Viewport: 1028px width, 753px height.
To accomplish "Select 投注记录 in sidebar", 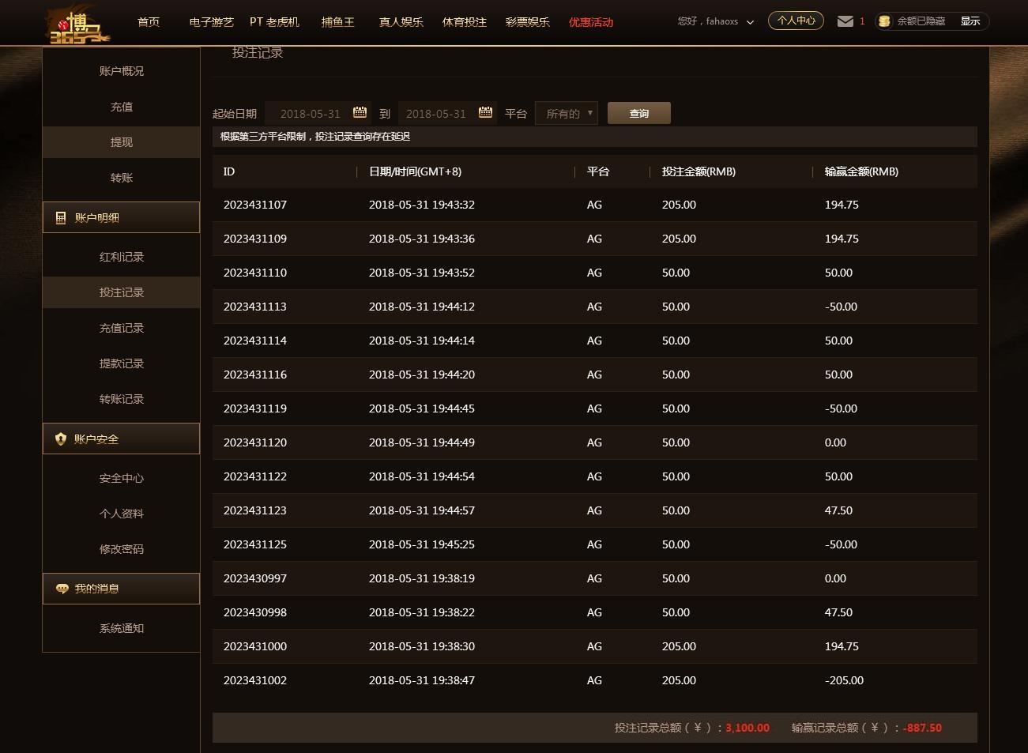I will coord(122,292).
